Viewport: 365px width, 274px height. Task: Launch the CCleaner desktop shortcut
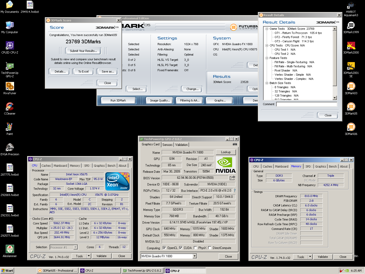point(10,109)
